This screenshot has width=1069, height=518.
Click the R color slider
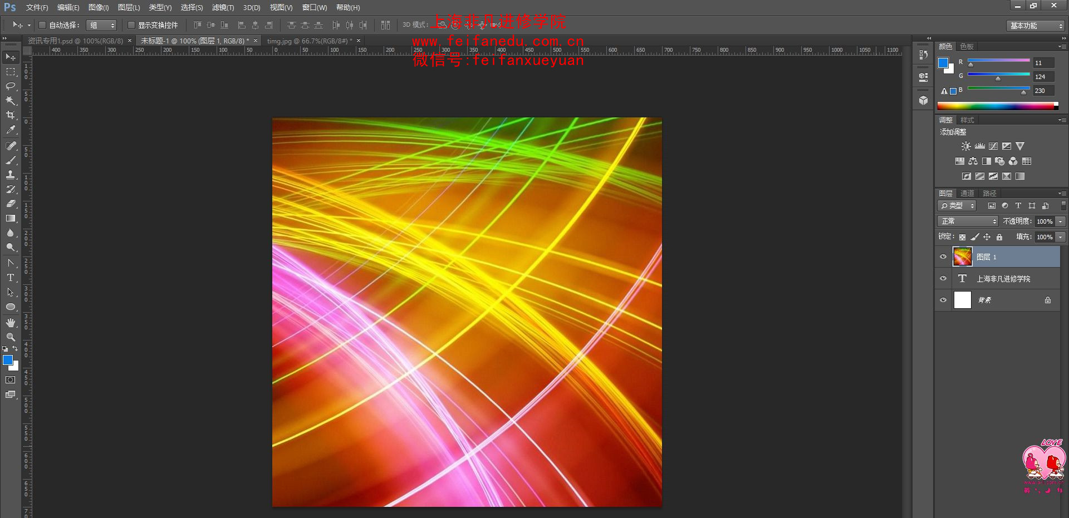998,60
